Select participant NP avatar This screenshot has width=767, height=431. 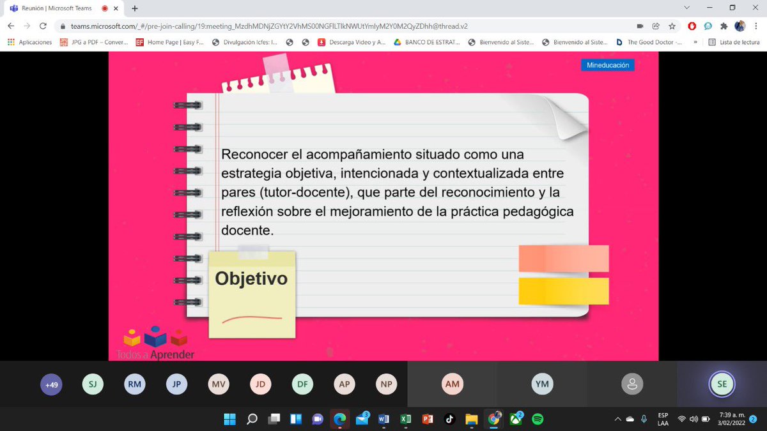(387, 384)
